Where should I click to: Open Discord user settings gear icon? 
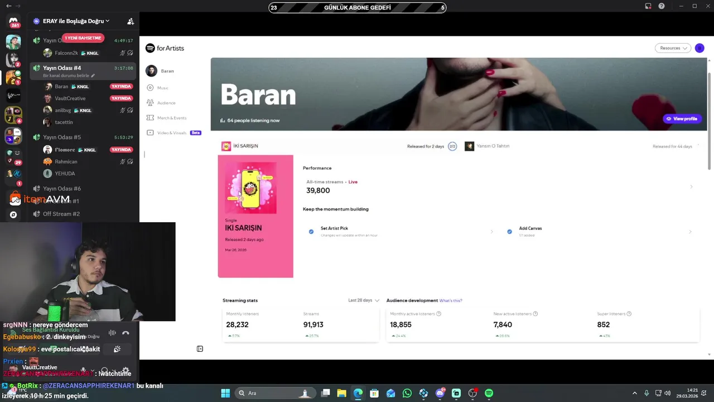[x=126, y=370]
